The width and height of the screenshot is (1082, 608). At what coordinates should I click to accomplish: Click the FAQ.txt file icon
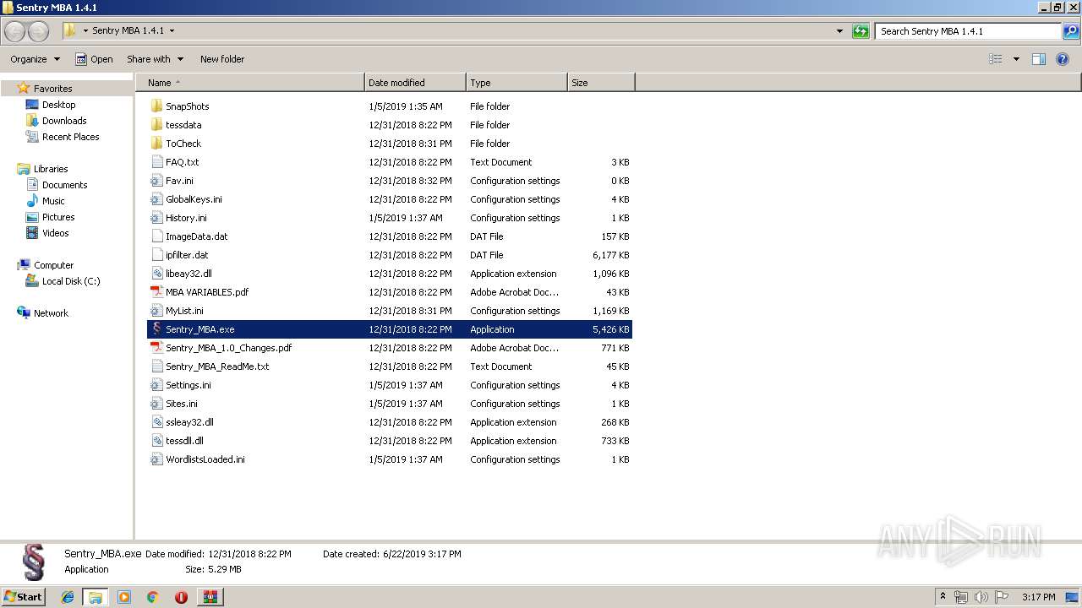pyautogui.click(x=156, y=162)
